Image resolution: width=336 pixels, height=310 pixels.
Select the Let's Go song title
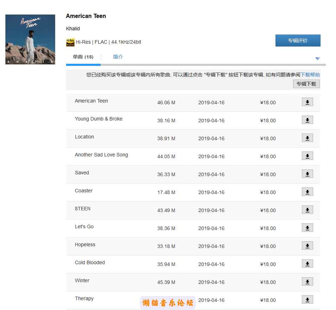[x=84, y=227]
